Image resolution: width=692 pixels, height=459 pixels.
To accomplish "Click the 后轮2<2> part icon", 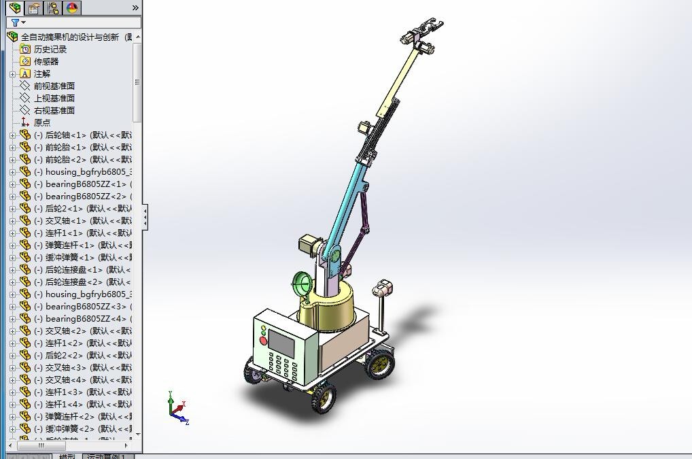I will coord(25,355).
